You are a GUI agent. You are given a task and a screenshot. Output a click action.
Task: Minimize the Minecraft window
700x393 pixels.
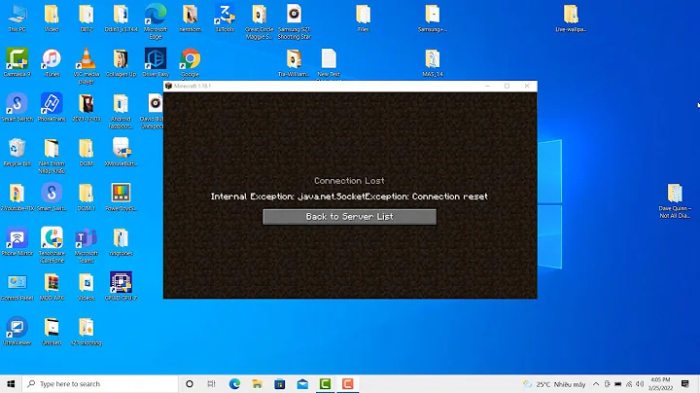[x=487, y=86]
